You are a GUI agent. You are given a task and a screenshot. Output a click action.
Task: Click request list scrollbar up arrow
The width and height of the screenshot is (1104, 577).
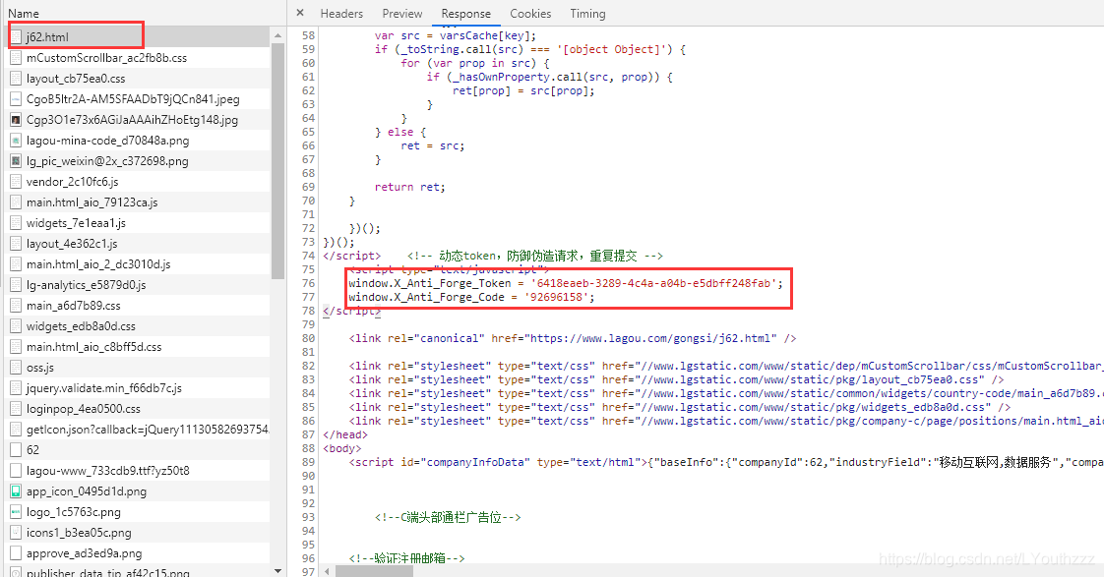tap(277, 35)
